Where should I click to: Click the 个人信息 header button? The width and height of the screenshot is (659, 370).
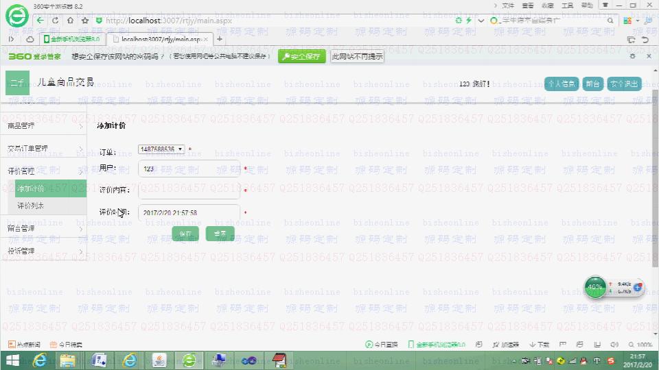[x=562, y=84]
